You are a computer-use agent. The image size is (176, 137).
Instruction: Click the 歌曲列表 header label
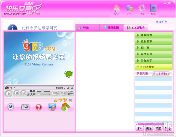[x=142, y=74]
